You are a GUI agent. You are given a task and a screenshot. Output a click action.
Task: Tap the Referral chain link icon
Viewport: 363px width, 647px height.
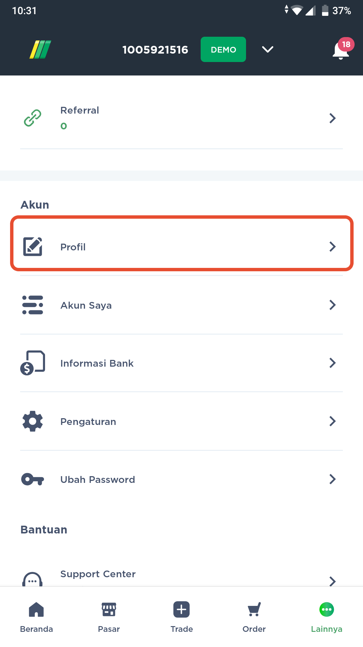point(33,118)
